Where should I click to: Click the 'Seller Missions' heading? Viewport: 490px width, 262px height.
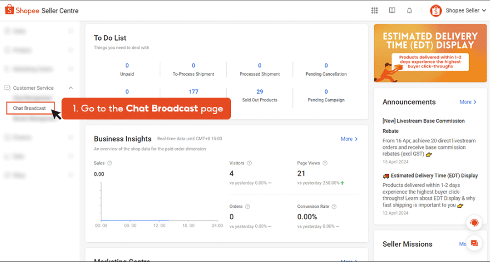[408, 244]
